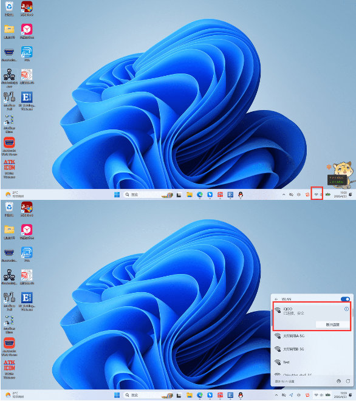Expand hidden tray icons chevron beneath WLAN flyout
Screen dimensions: 356x401
(x=276, y=395)
